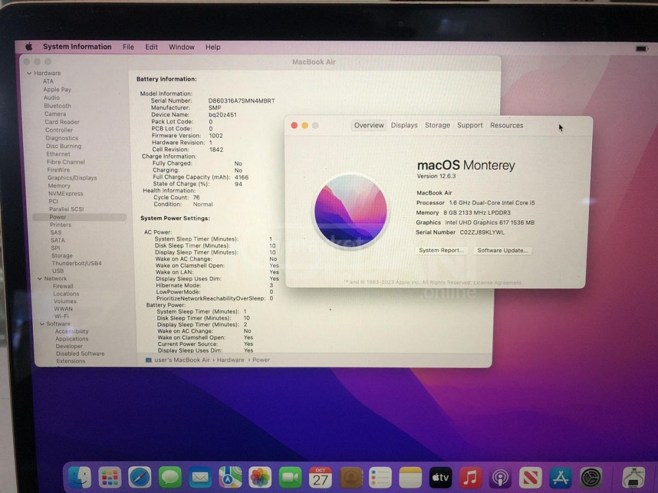
Task: Switch to the Storage tab
Action: [437, 125]
